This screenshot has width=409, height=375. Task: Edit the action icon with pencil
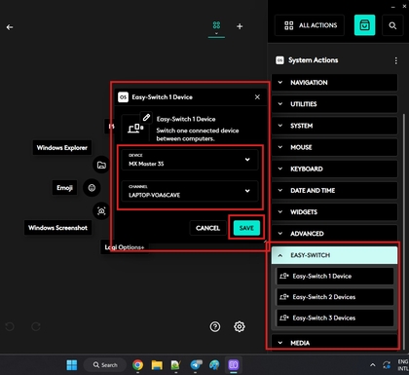(146, 117)
